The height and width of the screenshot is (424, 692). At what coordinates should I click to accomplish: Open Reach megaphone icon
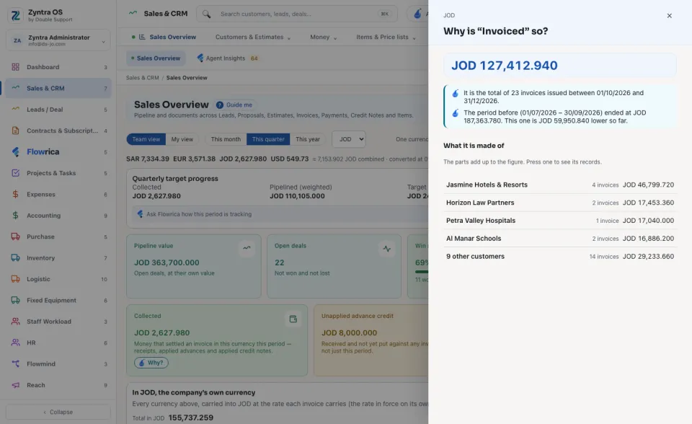tap(15, 385)
